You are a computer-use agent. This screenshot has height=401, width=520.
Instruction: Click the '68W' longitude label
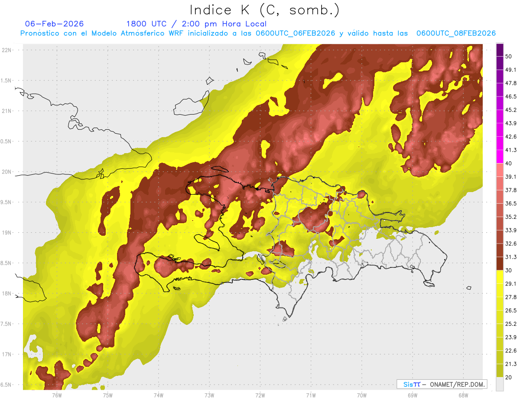pos(463,395)
